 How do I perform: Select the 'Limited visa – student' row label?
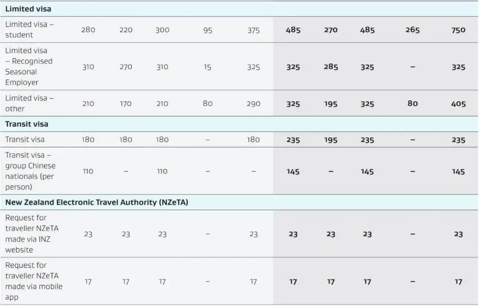tap(29, 30)
